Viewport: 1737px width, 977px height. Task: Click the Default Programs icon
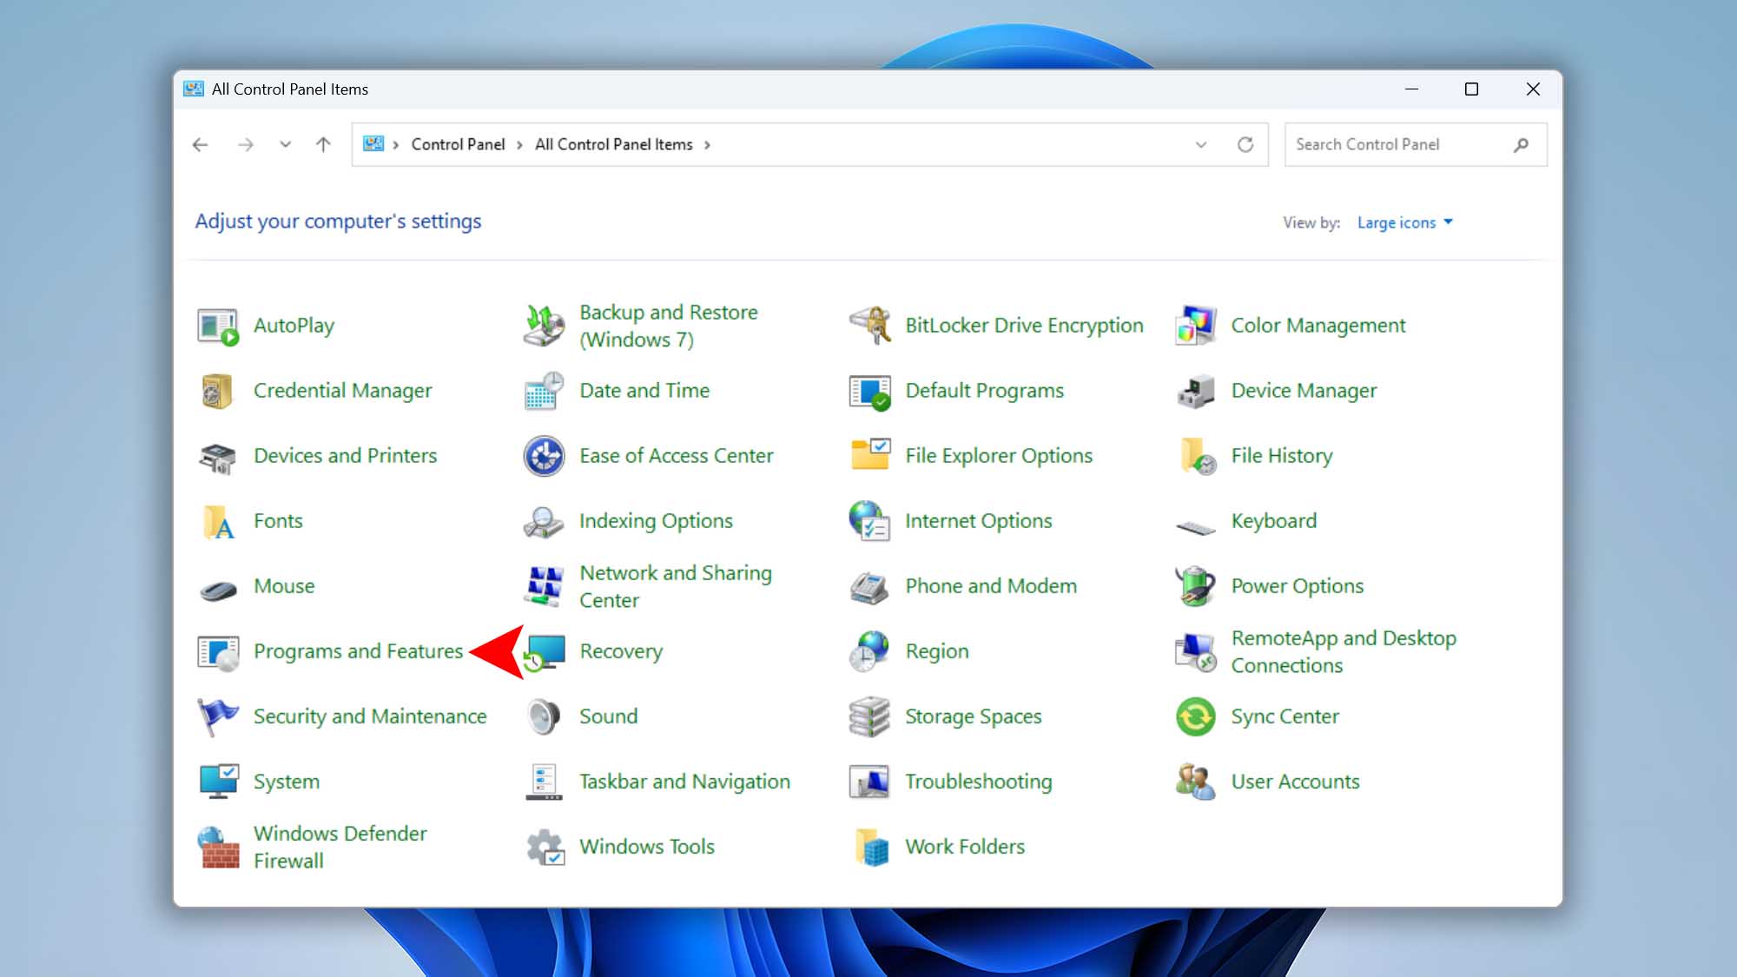870,392
